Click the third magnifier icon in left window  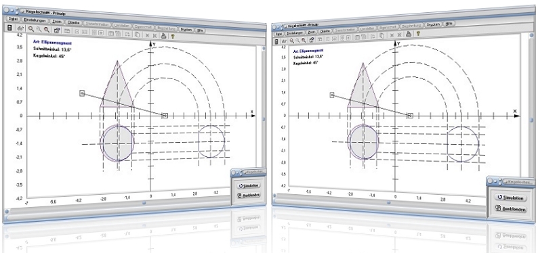pyautogui.click(x=47, y=30)
